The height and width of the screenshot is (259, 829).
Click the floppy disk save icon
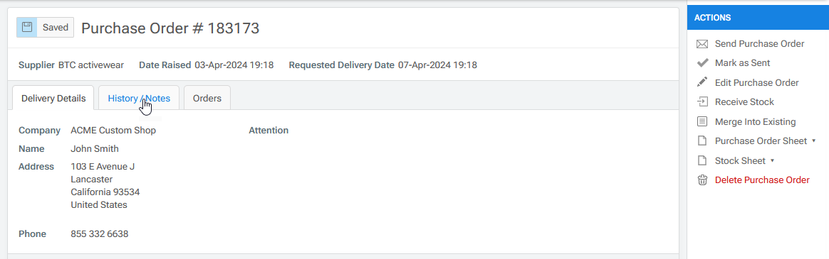[x=27, y=28]
